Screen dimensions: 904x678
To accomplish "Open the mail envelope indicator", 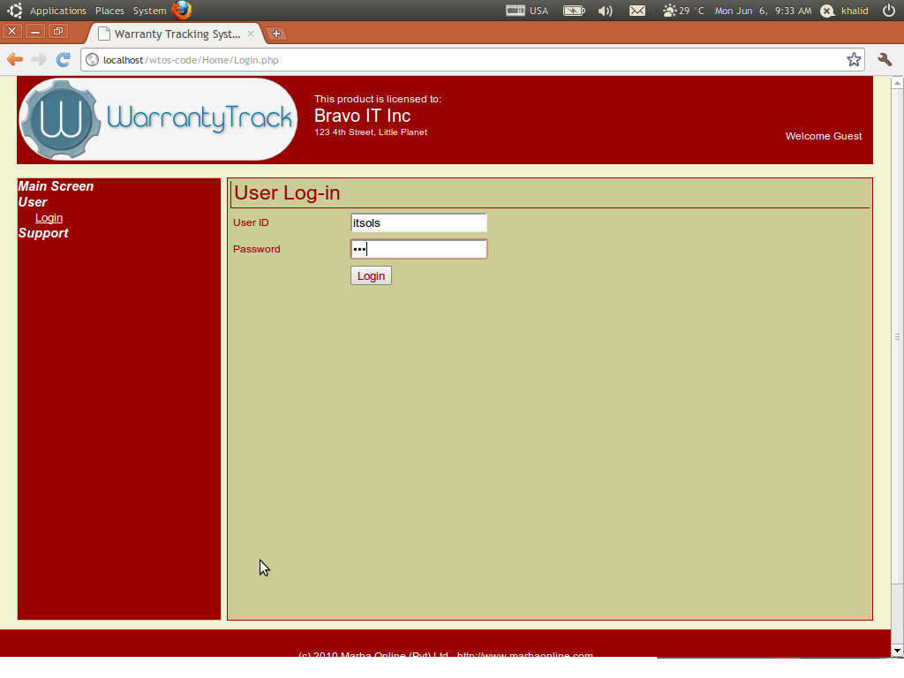I will (x=637, y=11).
